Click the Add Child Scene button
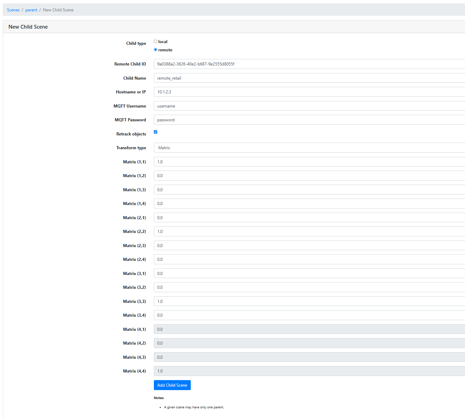Screen dimensions: 465x418 (x=172, y=385)
